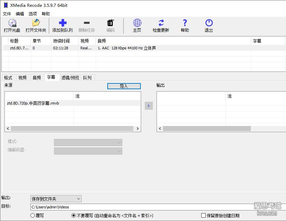Click the 字幕 column header in file list
This screenshot has width=286, height=221.
[x=268, y=41]
